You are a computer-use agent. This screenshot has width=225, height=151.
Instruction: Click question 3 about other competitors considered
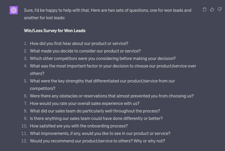(x=103, y=58)
